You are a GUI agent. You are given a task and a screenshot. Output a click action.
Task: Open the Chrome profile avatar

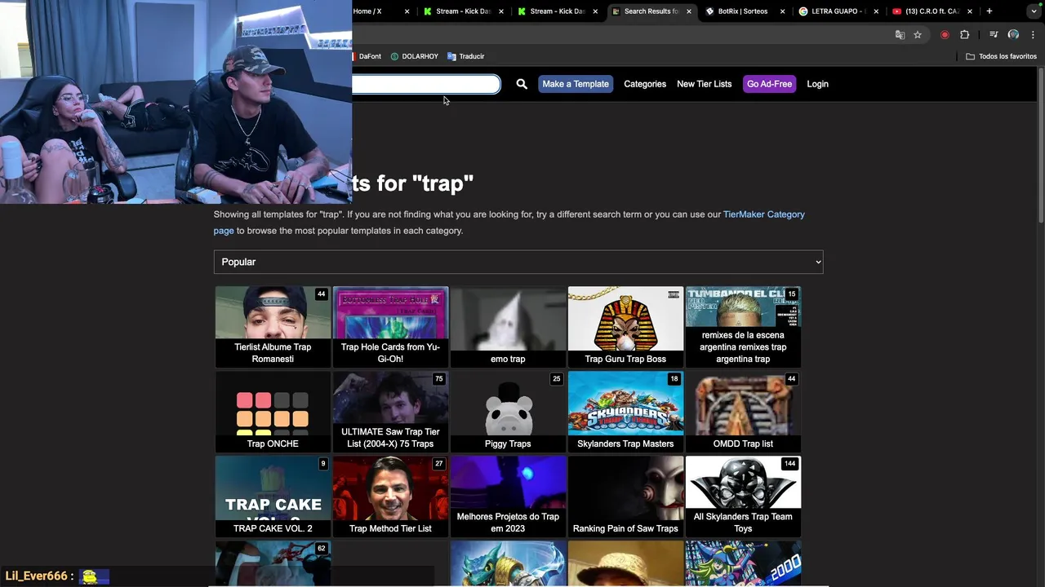click(1013, 35)
